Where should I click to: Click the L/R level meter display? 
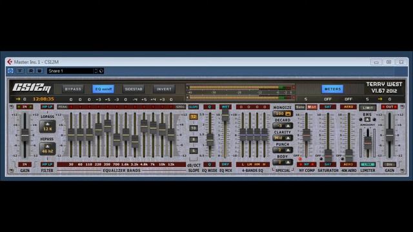point(241,92)
